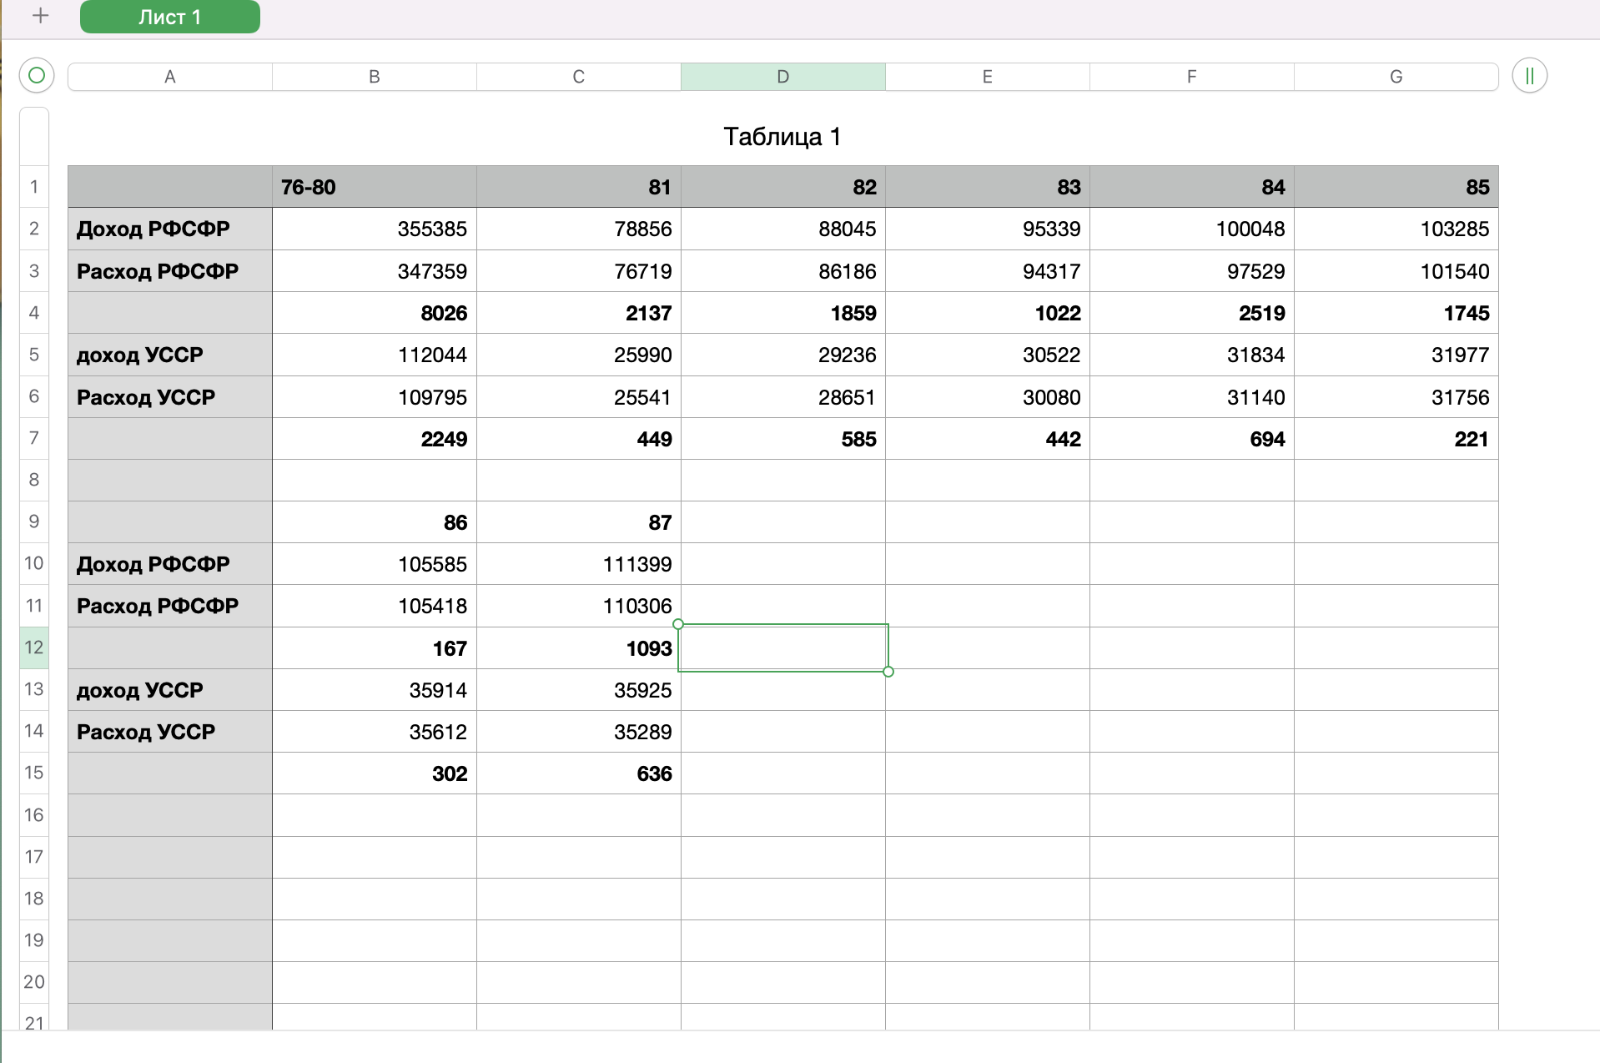Viewport: 1600px width, 1063px height.
Task: Click the bottom-right selection handle of D12
Action: [x=888, y=672]
